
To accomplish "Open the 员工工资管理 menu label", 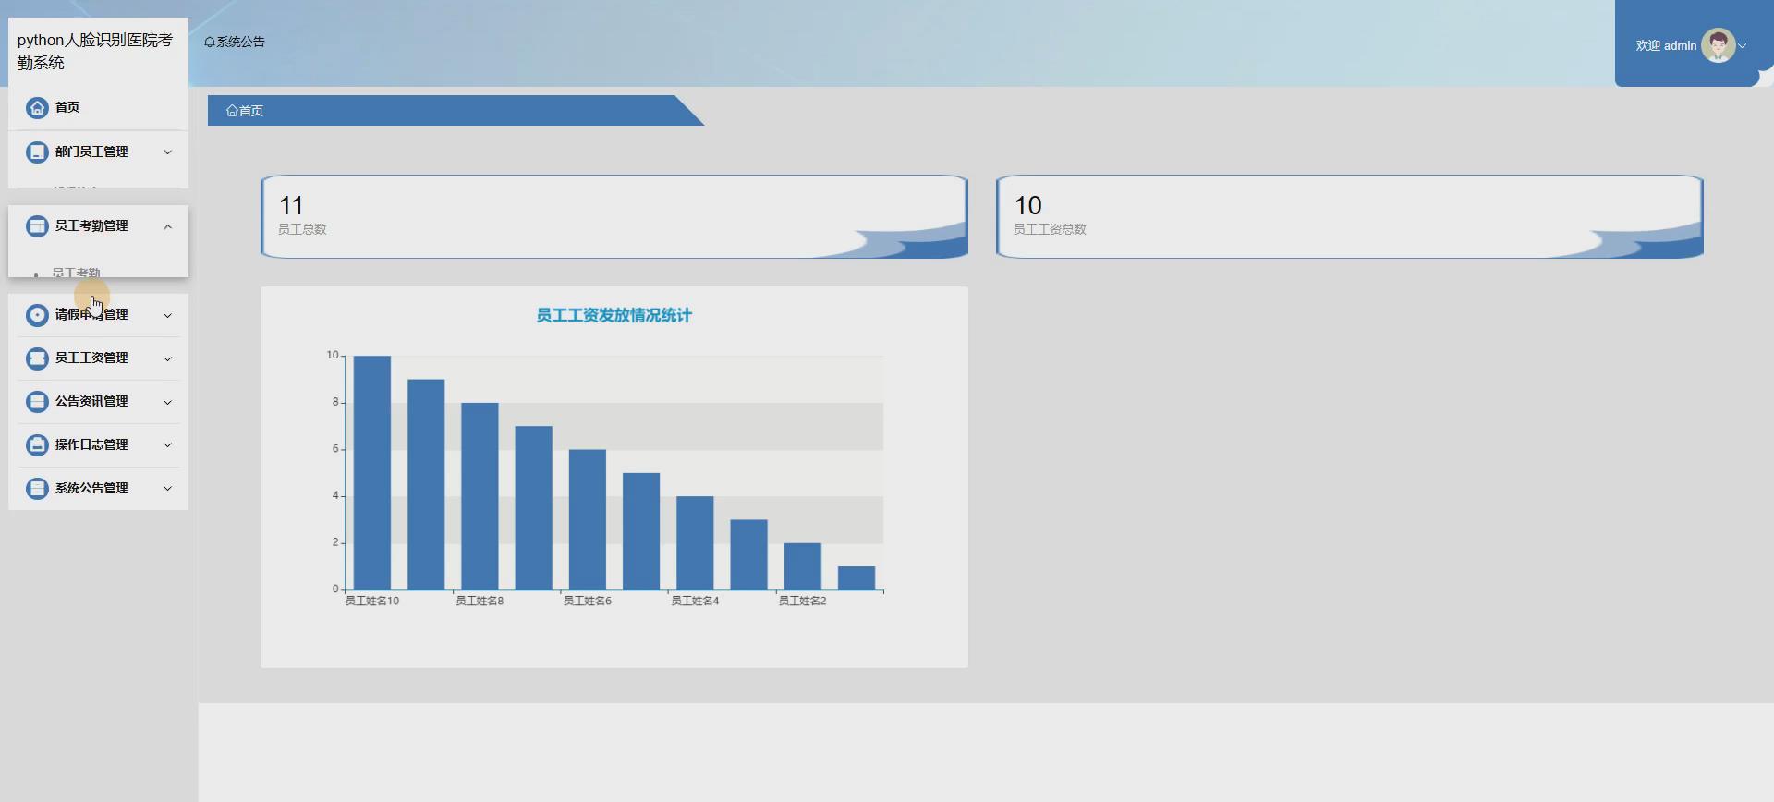I will coord(91,358).
